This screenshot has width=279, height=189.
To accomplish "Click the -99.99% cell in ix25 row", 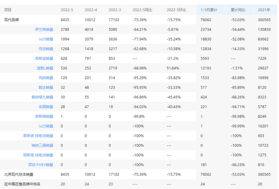I will [238, 126].
